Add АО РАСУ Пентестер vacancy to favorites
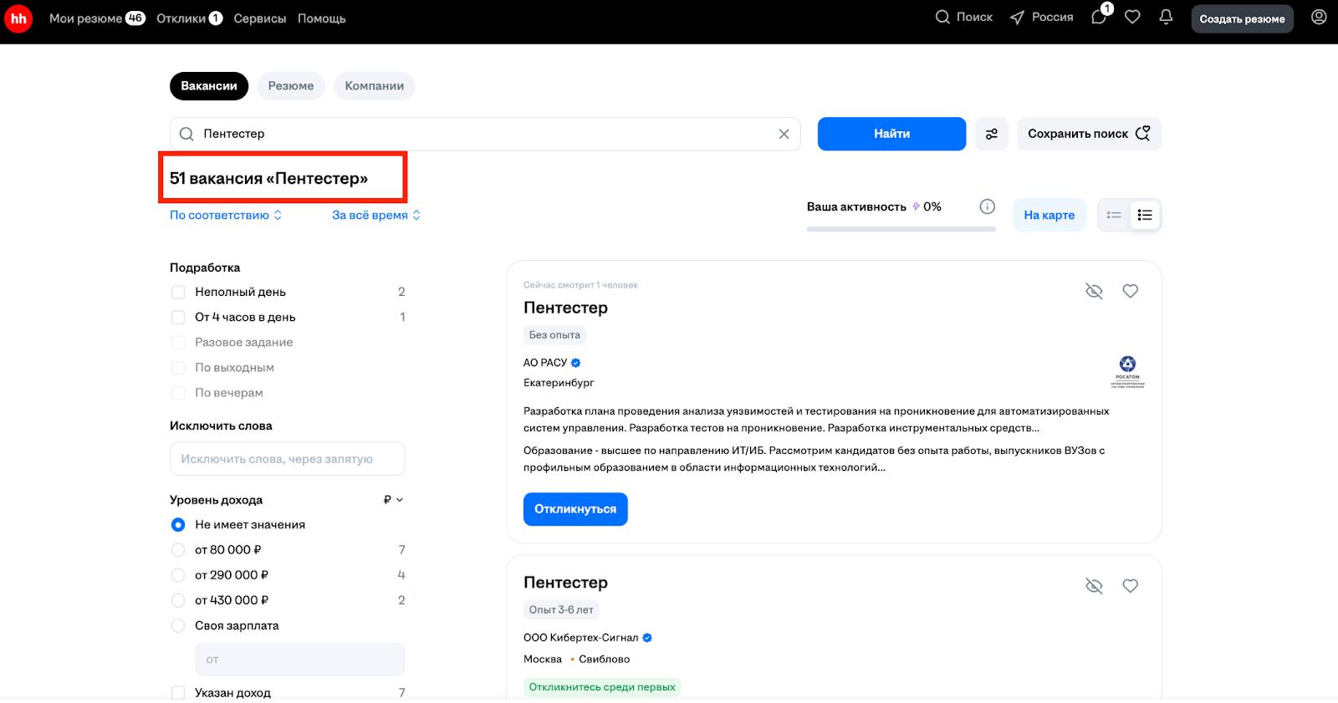 coord(1130,291)
